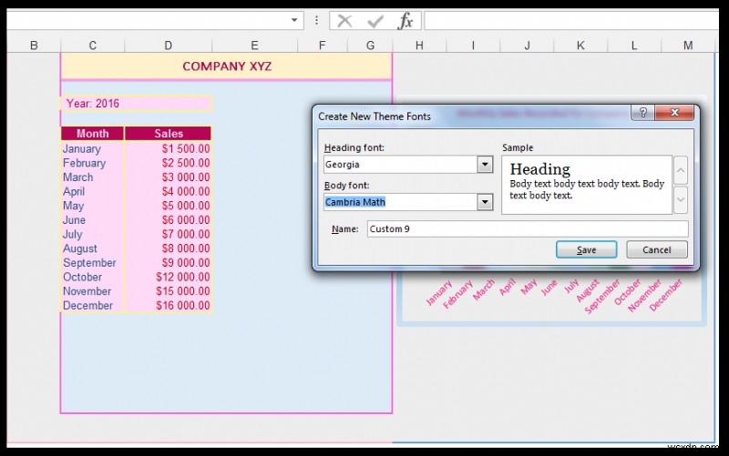Select column L header
The image size is (729, 456).
point(634,45)
